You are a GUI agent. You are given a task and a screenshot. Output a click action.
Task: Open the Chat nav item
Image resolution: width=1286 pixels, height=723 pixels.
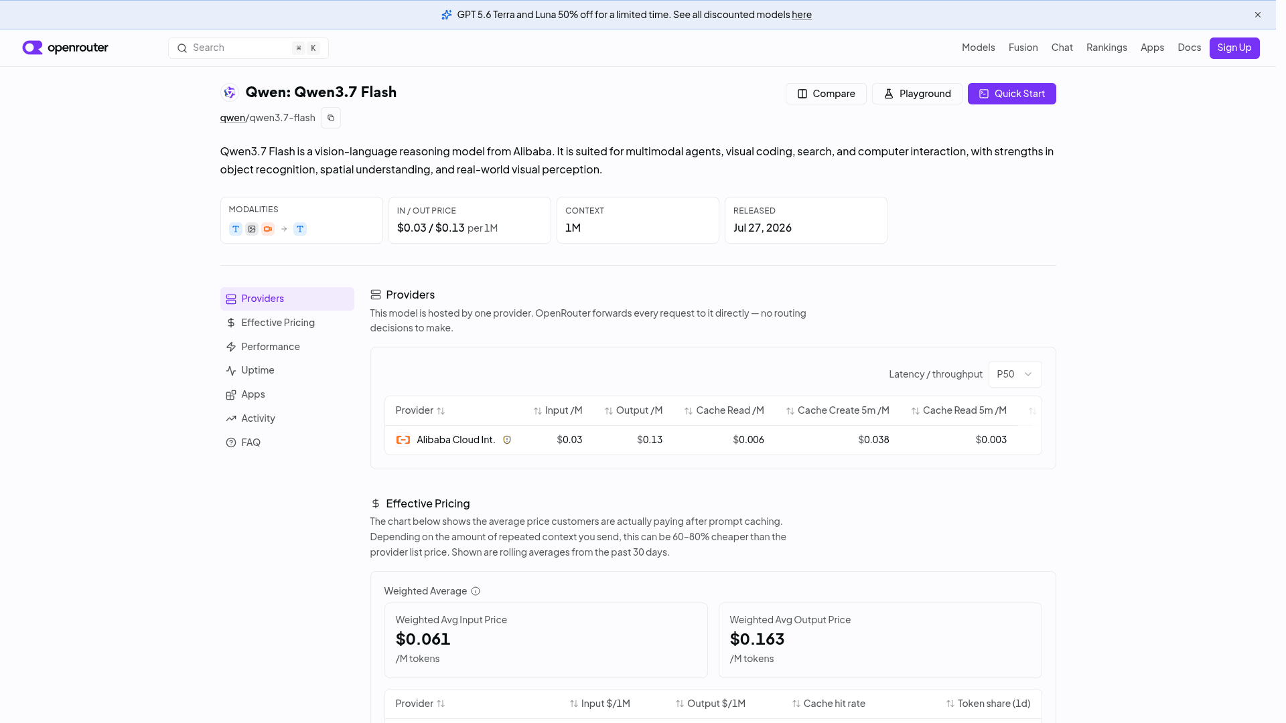point(1062,48)
